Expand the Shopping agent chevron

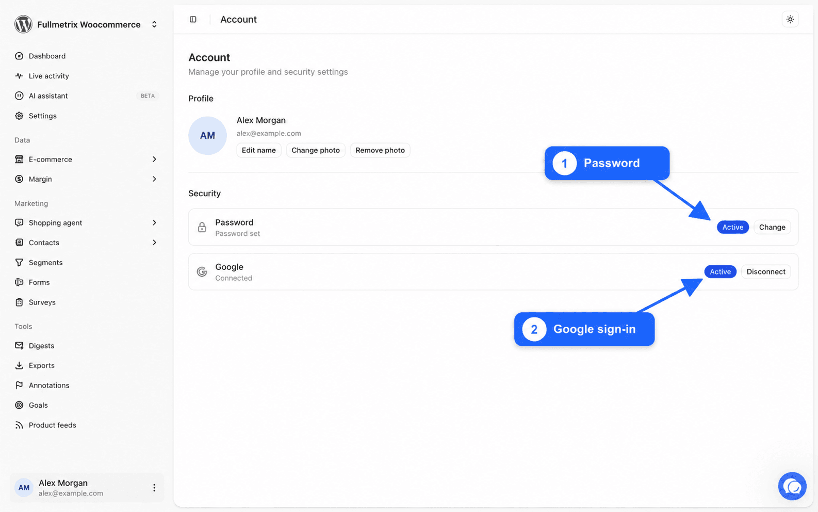(154, 222)
